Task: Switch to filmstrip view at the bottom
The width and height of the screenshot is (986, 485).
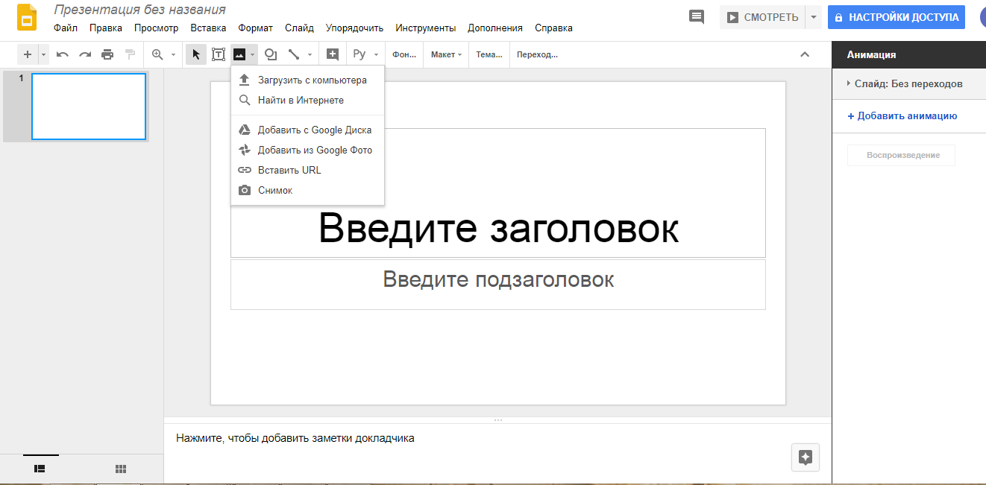Action: point(40,469)
